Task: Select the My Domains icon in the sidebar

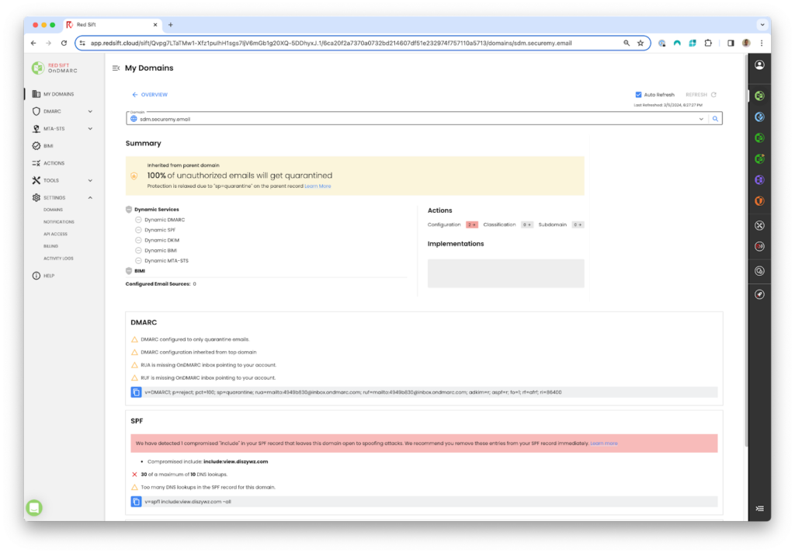Action: coord(36,93)
